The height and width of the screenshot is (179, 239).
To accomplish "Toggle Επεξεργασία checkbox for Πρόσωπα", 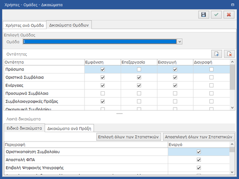I will [x=139, y=69].
